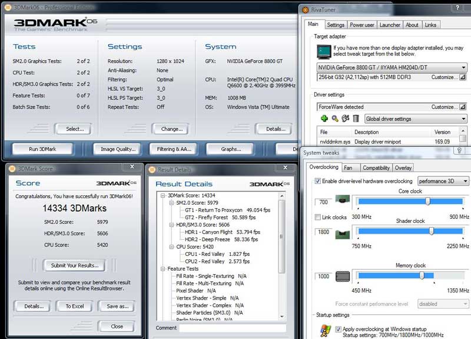Click the memory chip icon beside Memory clock
The image size is (471, 339).
[343, 276]
